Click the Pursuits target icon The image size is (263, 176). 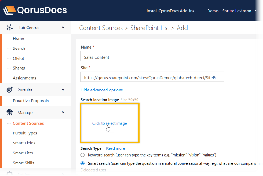coord(9,90)
